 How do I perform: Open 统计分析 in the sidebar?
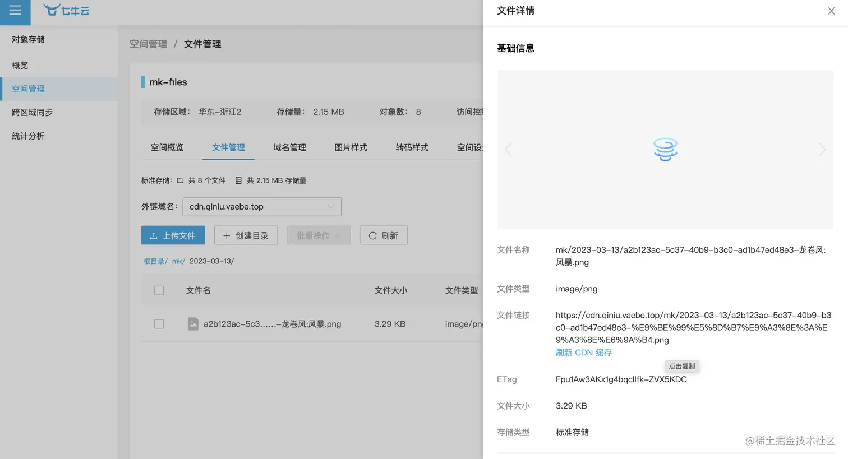pos(58,136)
